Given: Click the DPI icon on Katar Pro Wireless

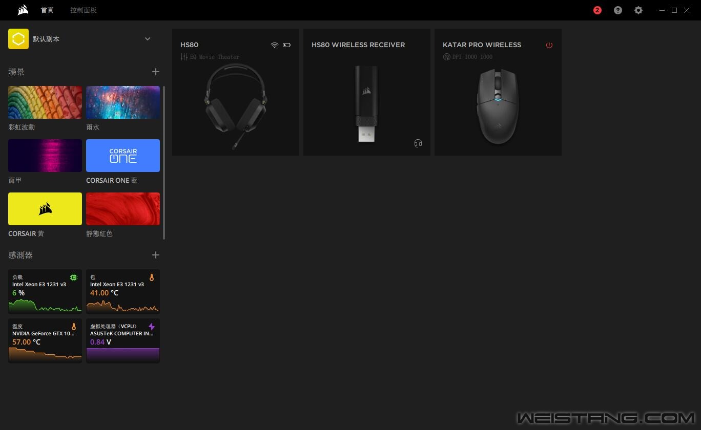Looking at the screenshot, I should point(446,57).
